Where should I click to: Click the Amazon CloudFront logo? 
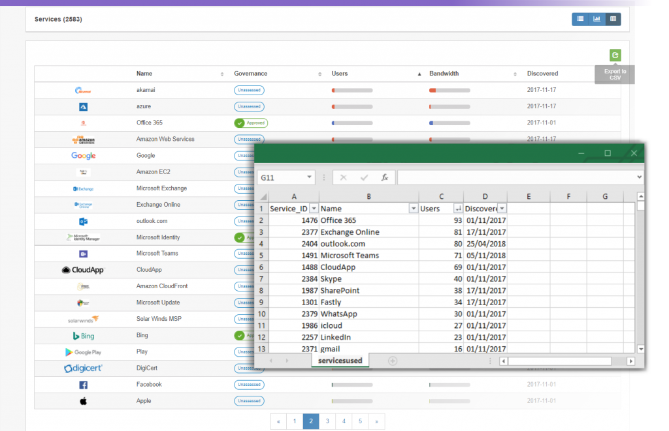(x=83, y=287)
